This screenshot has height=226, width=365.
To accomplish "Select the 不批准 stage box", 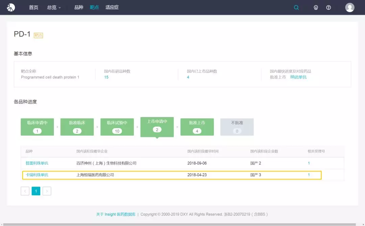I will click(237, 127).
